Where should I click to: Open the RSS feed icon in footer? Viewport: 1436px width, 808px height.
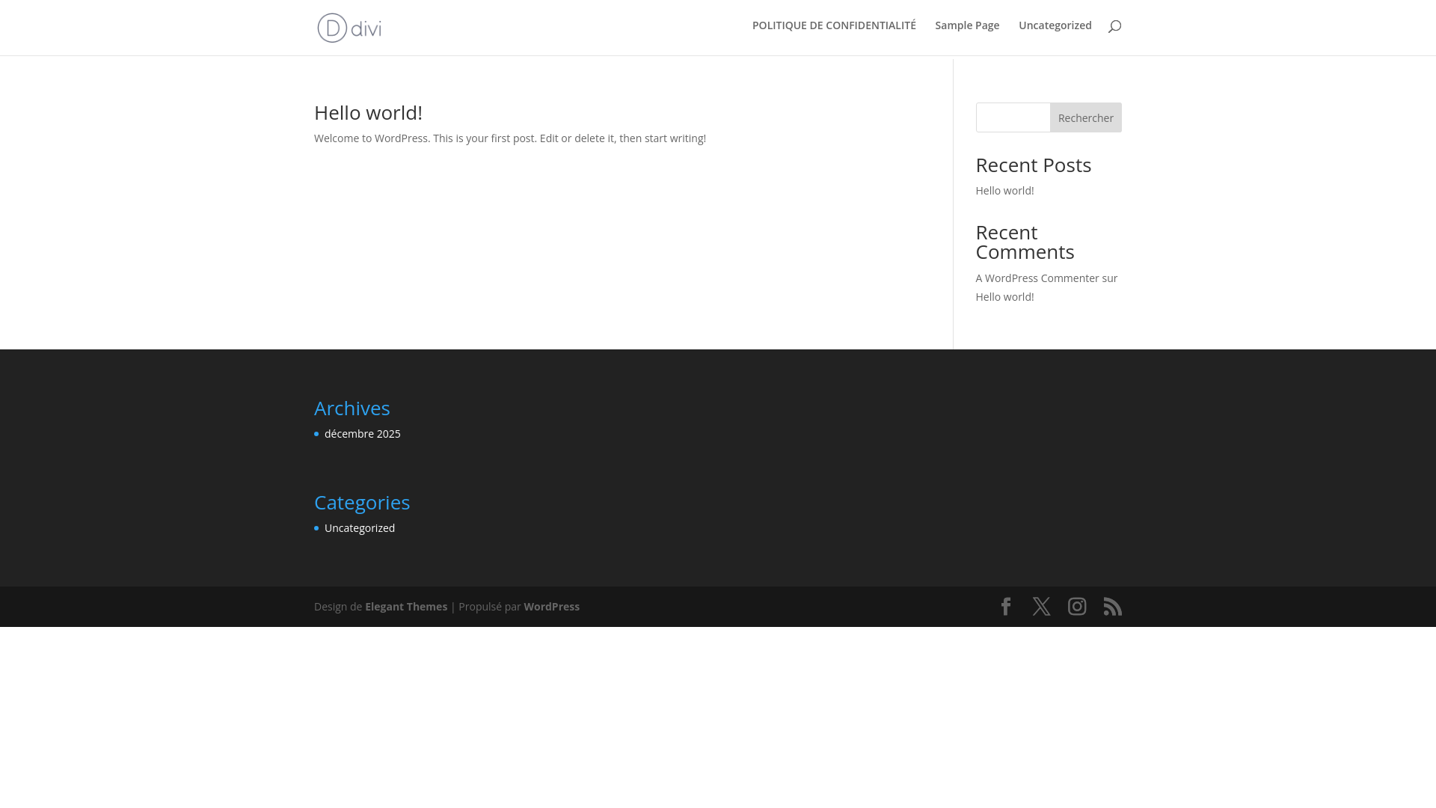tap(1113, 606)
